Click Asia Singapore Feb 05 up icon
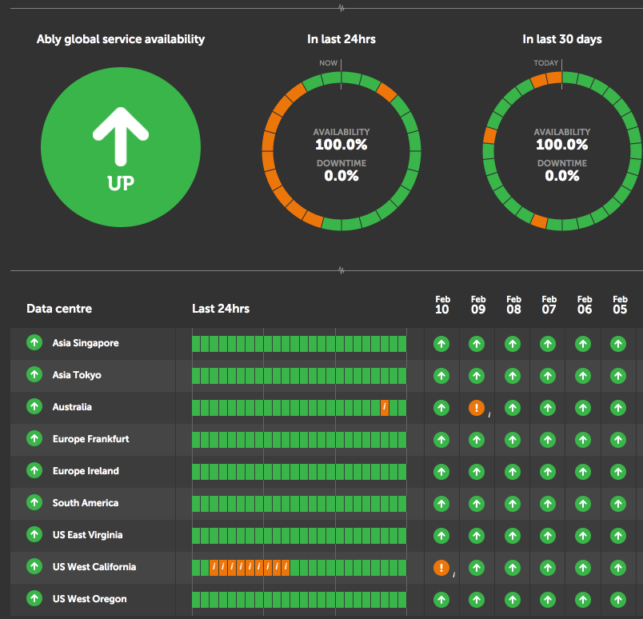This screenshot has width=643, height=619. pos(618,344)
